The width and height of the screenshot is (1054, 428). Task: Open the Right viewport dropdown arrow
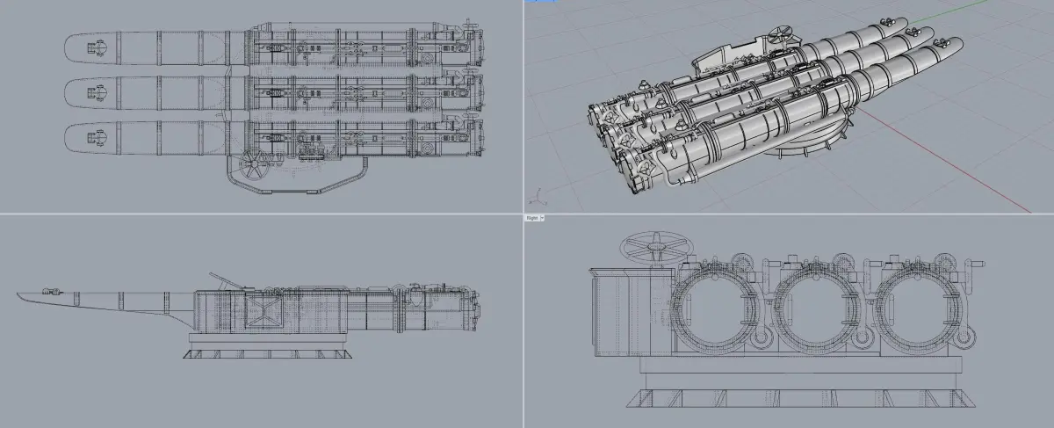pos(542,217)
